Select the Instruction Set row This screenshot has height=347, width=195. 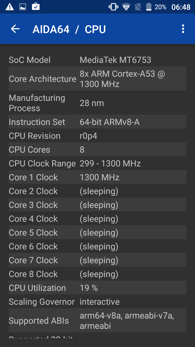[x=97, y=122]
